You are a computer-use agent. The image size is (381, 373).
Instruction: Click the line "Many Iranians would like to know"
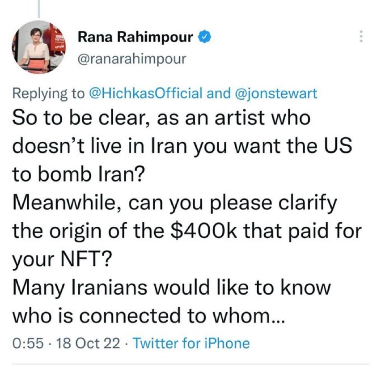click(172, 288)
